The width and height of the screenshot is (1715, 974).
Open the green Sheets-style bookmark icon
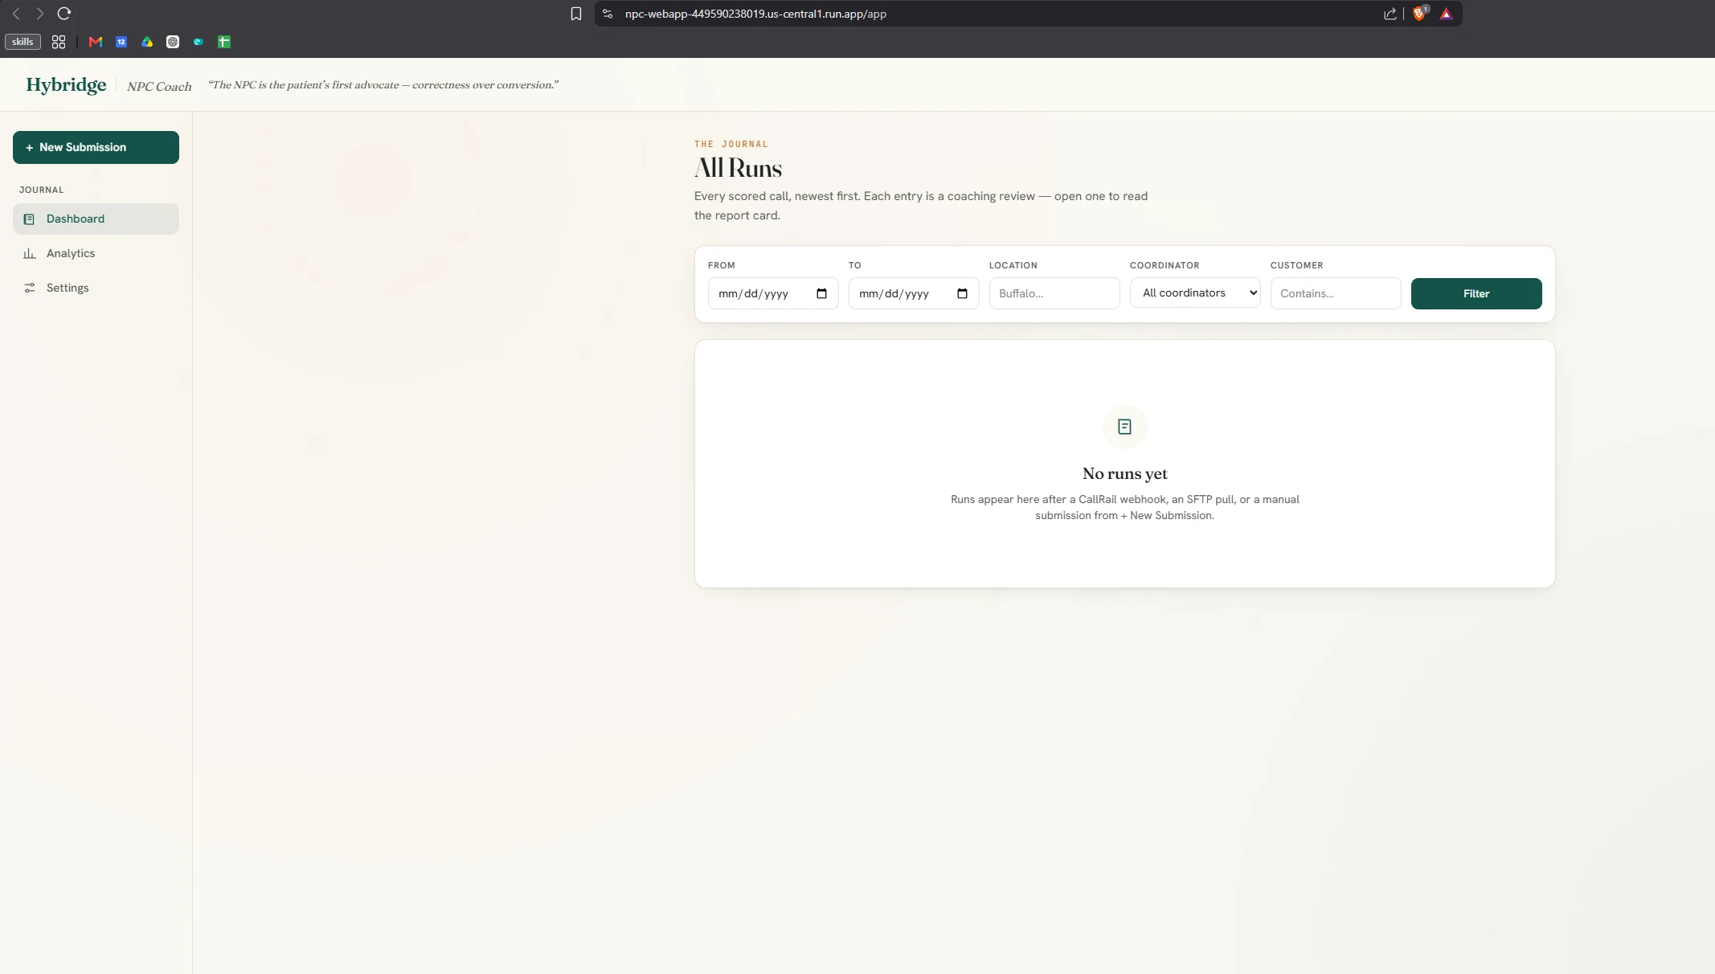[x=224, y=42]
